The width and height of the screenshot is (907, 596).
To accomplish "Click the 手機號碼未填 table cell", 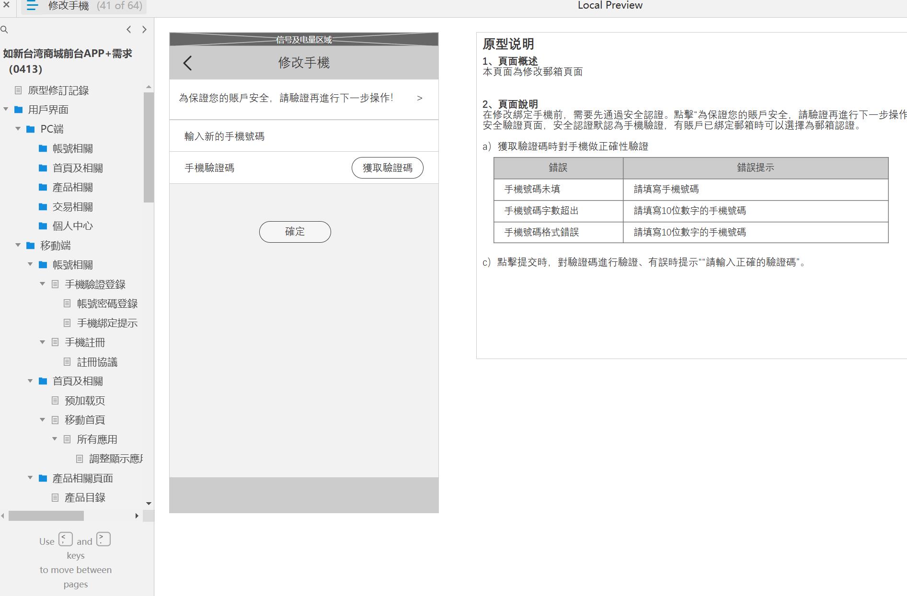I will pyautogui.click(x=558, y=190).
